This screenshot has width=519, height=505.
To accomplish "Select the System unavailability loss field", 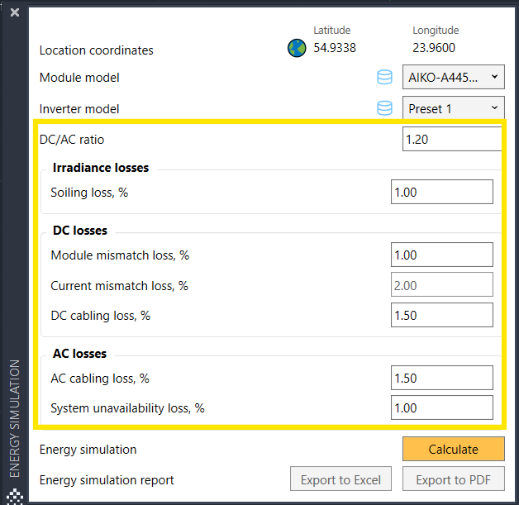I will (441, 407).
